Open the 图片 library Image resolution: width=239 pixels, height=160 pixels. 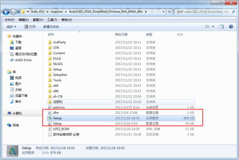pyautogui.click(x=16, y=84)
